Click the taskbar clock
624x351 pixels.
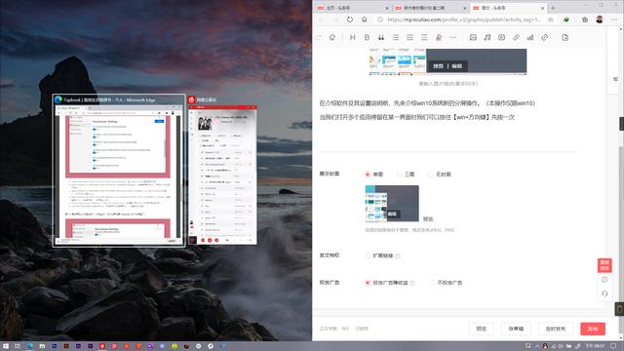tap(595, 346)
